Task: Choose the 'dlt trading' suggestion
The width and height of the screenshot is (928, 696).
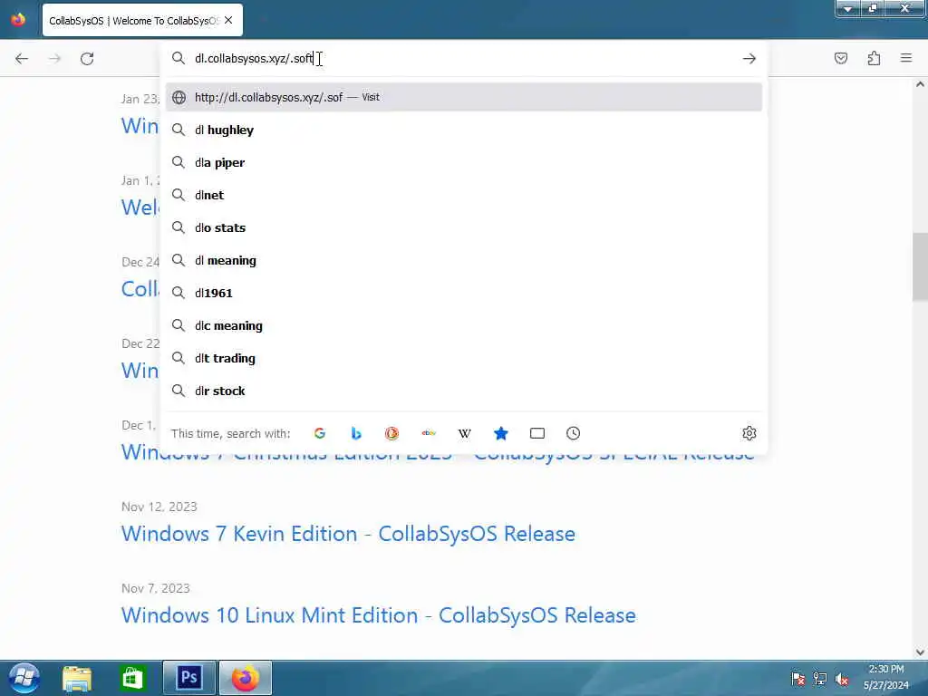Action: (464, 358)
